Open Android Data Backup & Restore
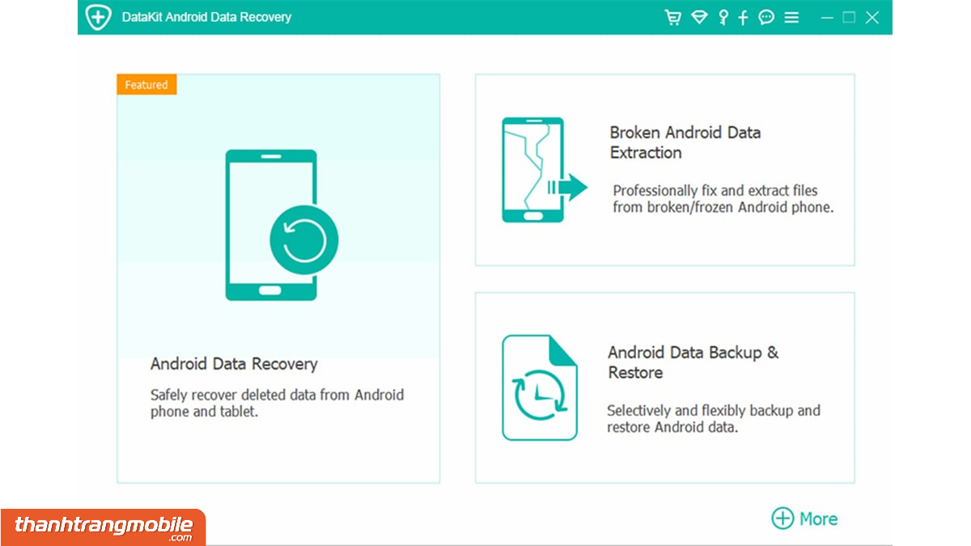Viewport: 971px width, 546px height. (x=693, y=362)
